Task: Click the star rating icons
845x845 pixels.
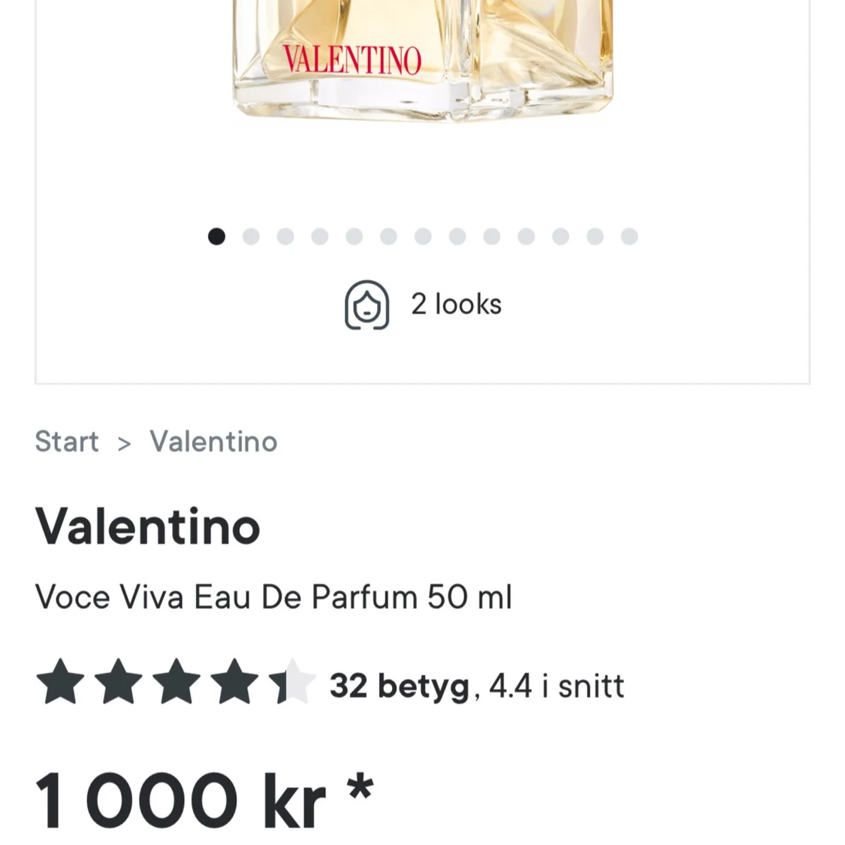Action: click(x=176, y=682)
